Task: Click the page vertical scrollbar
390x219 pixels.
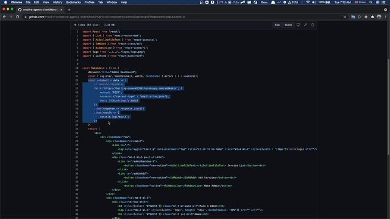Action: click(388, 107)
